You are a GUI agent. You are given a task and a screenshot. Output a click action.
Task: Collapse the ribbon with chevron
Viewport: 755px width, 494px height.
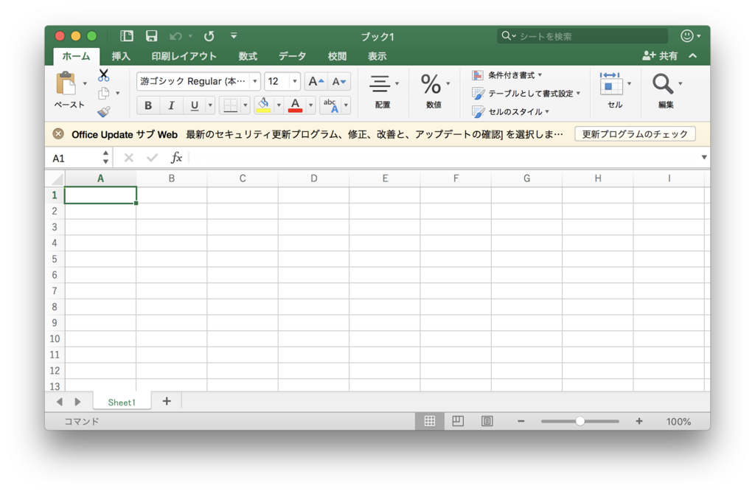[693, 56]
